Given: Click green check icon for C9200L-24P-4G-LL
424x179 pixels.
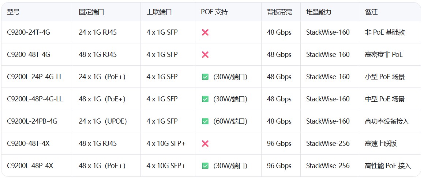Looking at the screenshot, I should pyautogui.click(x=205, y=77).
